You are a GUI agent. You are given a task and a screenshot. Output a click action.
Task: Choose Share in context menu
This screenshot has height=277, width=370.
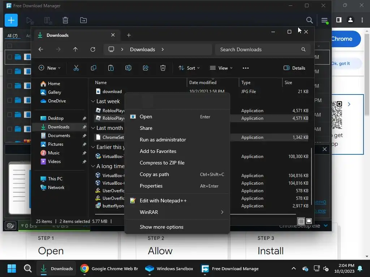pyautogui.click(x=177, y=128)
